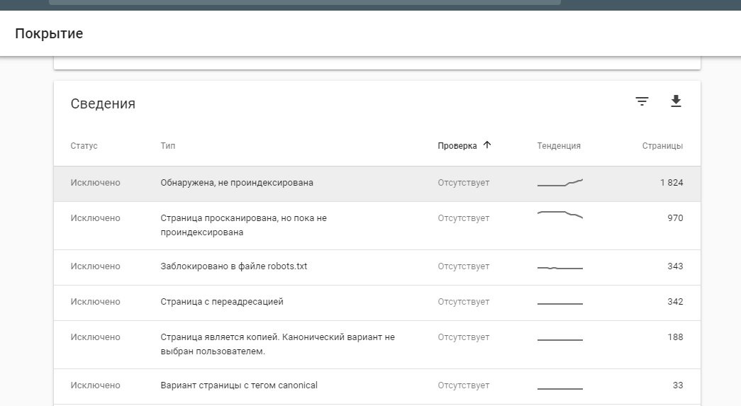Click trend sparkline of robots.txt row
741x406 pixels.
(560, 268)
